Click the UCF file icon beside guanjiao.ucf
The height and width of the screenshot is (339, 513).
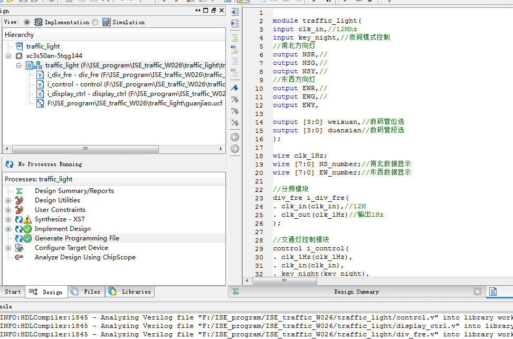(x=40, y=104)
